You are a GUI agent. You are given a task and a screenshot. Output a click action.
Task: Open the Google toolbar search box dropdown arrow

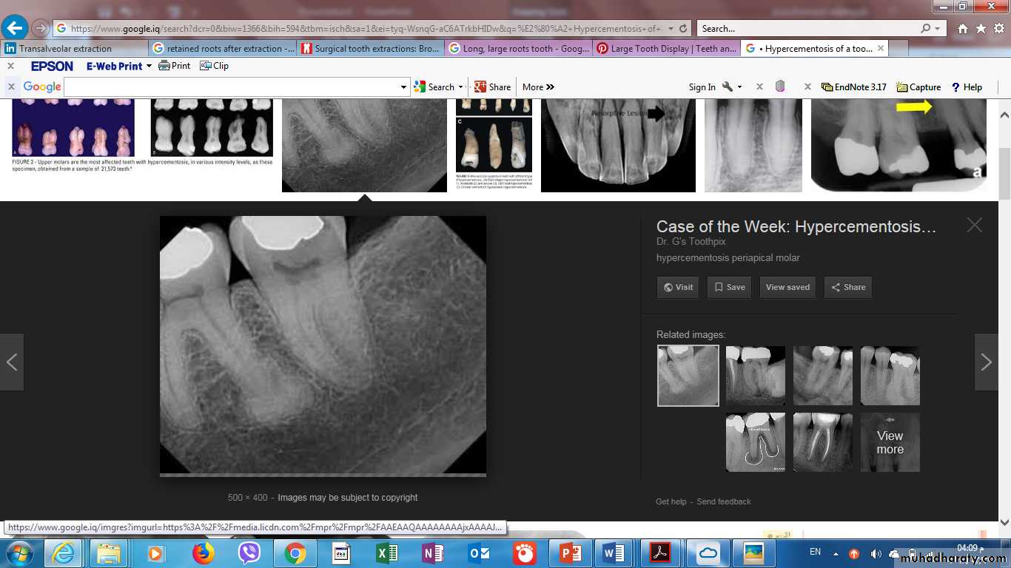coord(403,87)
